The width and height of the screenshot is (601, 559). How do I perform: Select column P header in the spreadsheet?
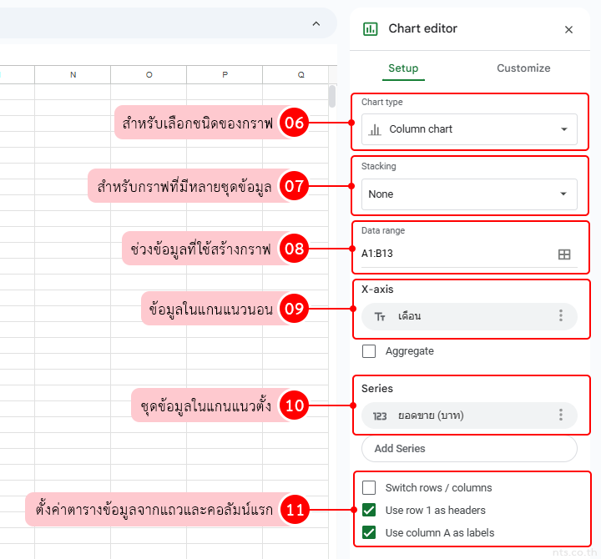[225, 75]
